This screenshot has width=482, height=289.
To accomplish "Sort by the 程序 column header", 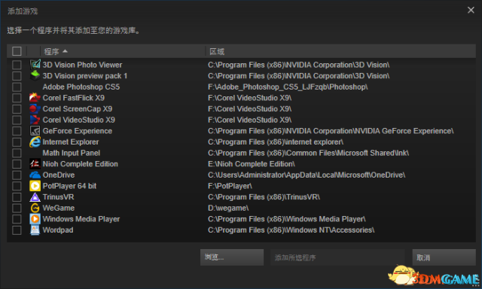I will coord(51,51).
